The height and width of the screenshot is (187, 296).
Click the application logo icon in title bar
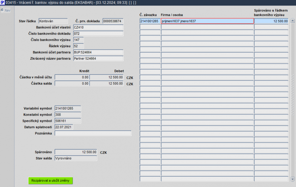tap(3, 3)
